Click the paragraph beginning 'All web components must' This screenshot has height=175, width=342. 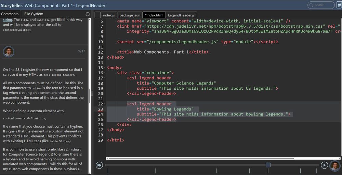[43, 93]
